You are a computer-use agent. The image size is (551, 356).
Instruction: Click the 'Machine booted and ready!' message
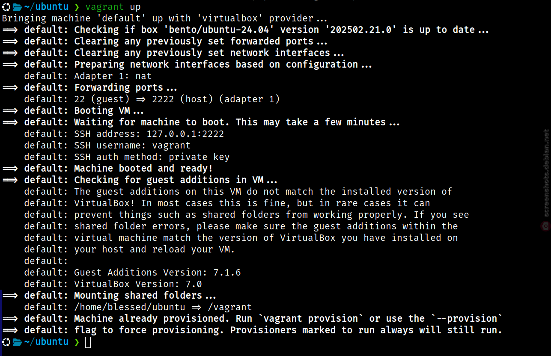[x=143, y=169]
